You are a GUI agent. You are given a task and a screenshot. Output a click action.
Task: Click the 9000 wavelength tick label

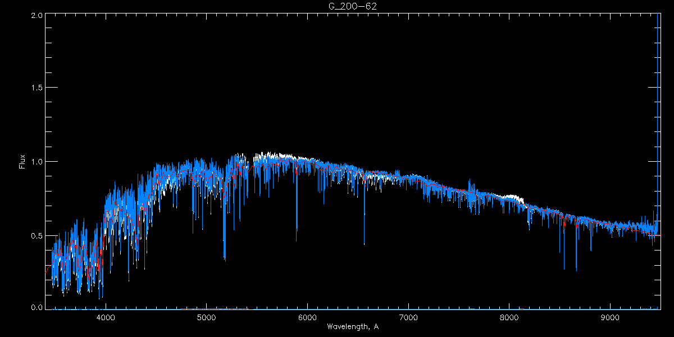611,317
